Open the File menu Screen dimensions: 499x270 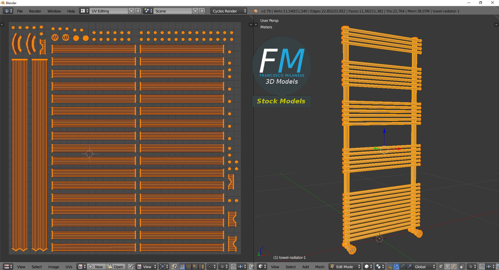(x=20, y=11)
